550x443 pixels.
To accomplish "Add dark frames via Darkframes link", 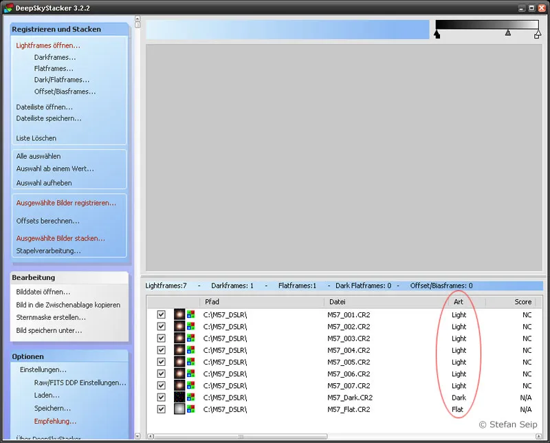I will pyautogui.click(x=55, y=57).
